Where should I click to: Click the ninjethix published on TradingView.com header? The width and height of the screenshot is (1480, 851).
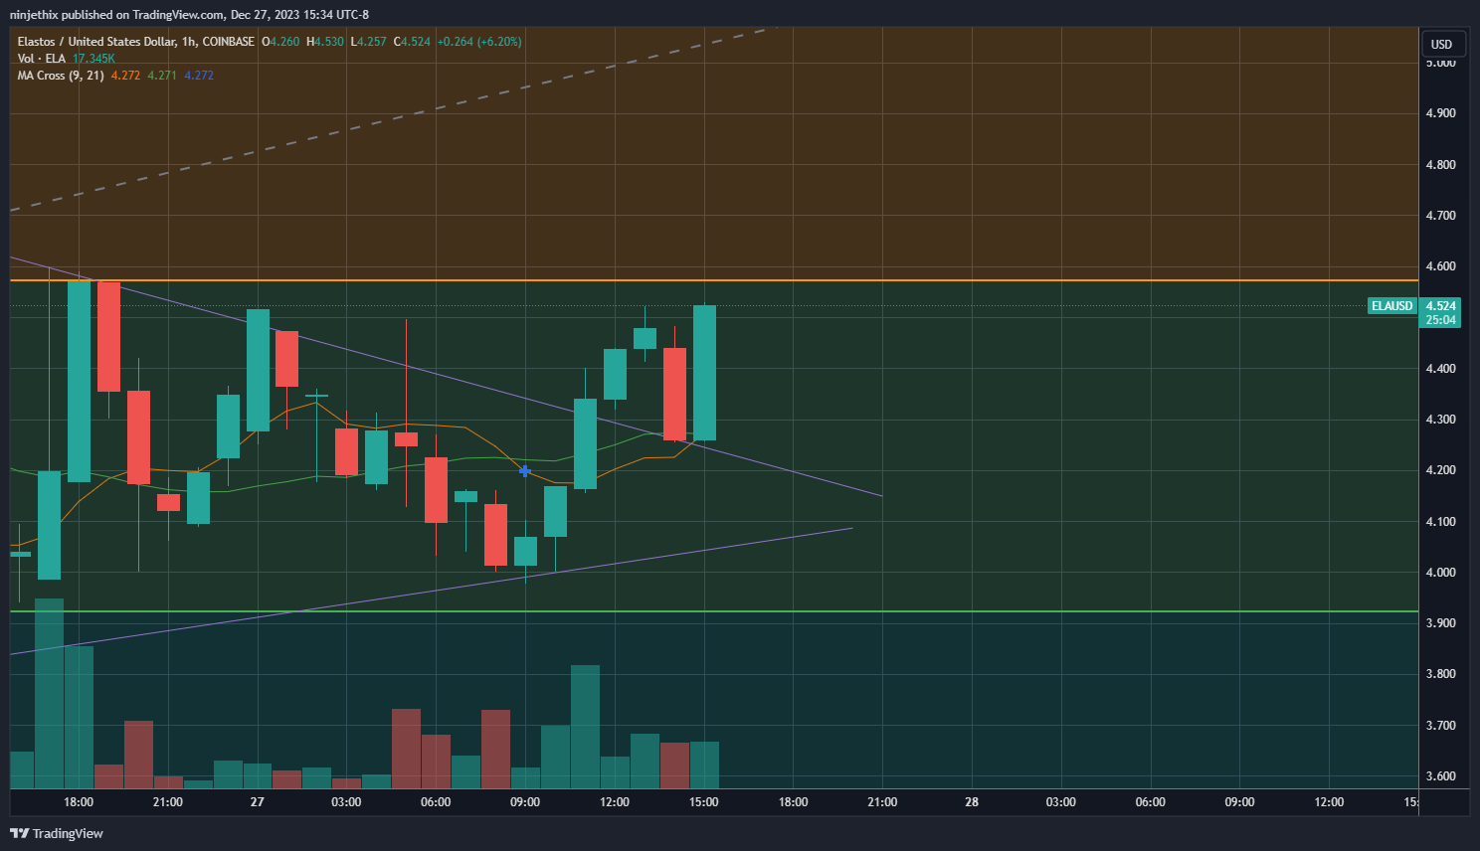pos(189,15)
